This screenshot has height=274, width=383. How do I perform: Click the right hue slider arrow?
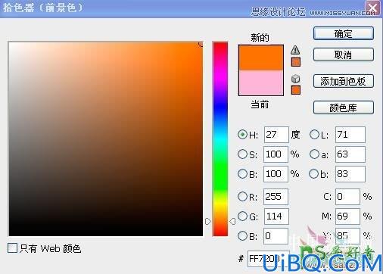click(232, 222)
